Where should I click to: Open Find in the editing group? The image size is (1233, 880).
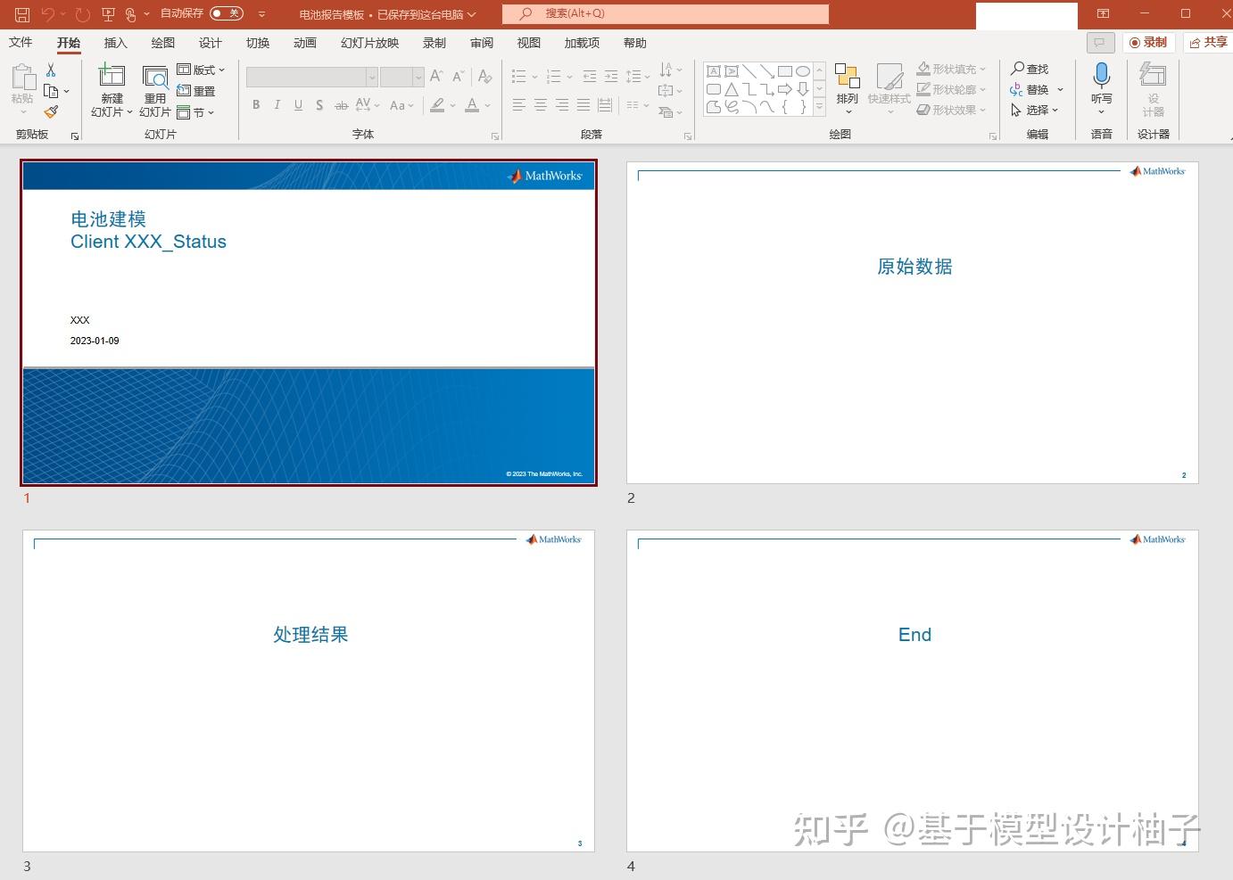tap(1031, 68)
